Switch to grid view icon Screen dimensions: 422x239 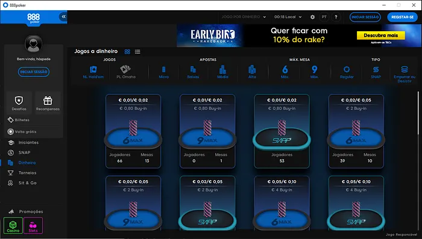coord(127,52)
